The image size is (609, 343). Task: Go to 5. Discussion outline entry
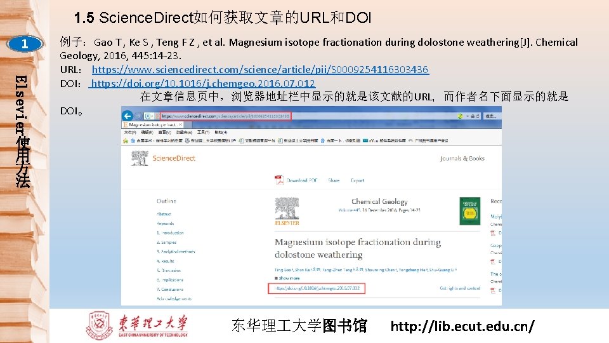click(x=169, y=271)
